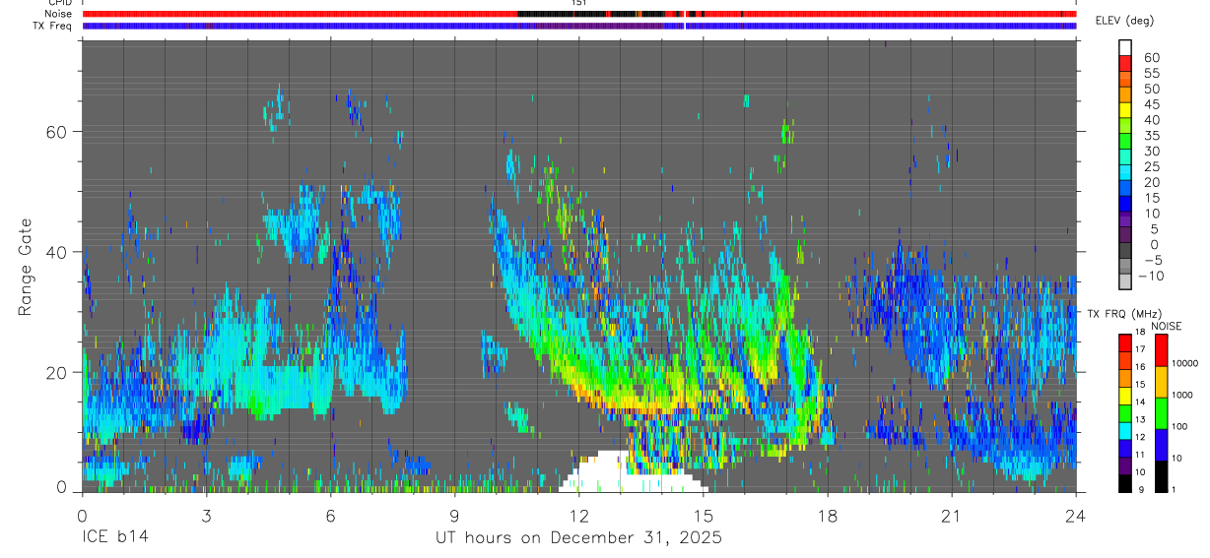This screenshot has height=558, width=1210.
Task: Click the x-axis tick label 15
Action: [x=703, y=516]
